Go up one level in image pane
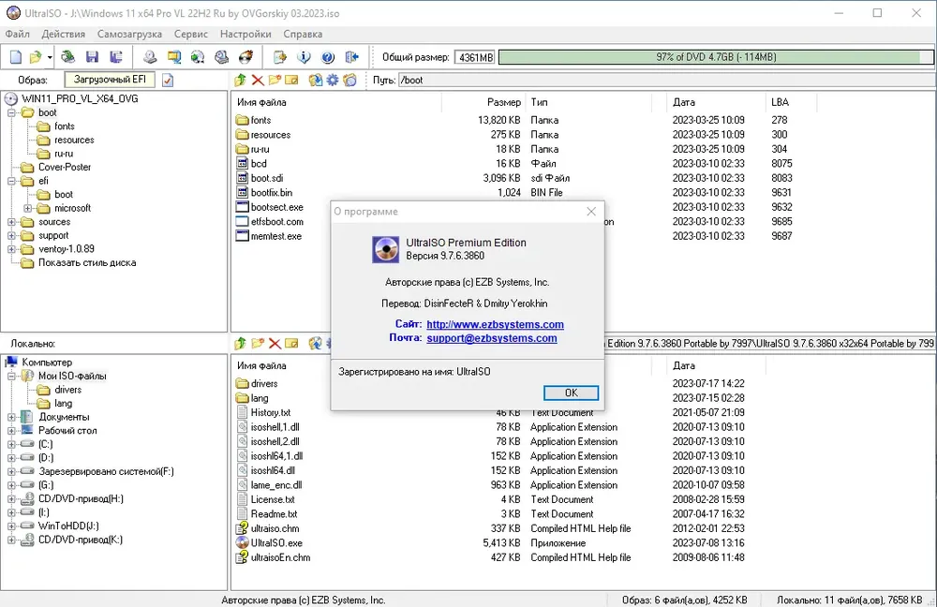Viewport: 937px width, 607px height. point(240,80)
